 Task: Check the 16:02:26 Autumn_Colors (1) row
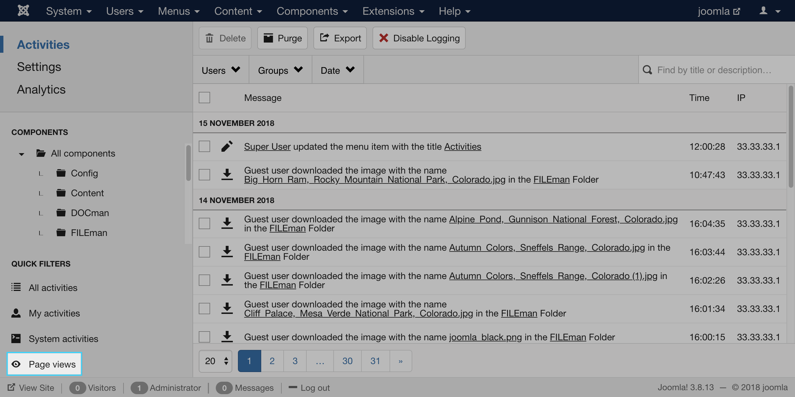coord(204,280)
